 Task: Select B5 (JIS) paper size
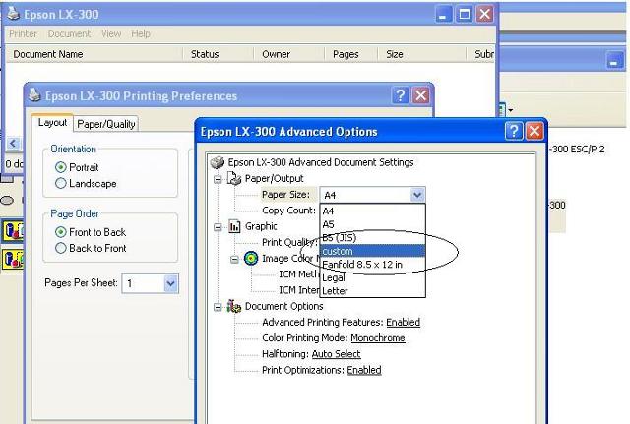click(372, 237)
